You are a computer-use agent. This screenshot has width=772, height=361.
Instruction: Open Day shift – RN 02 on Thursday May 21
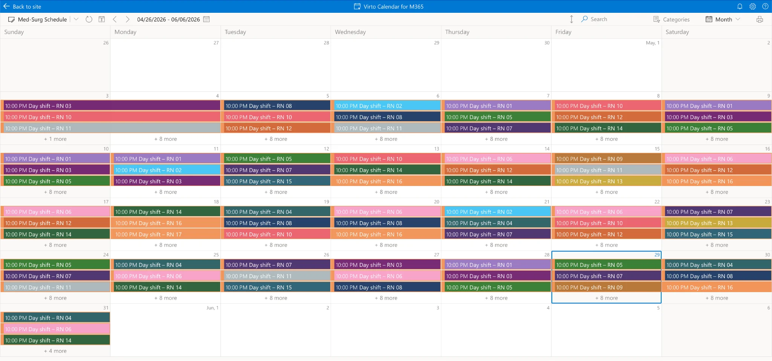(x=496, y=212)
